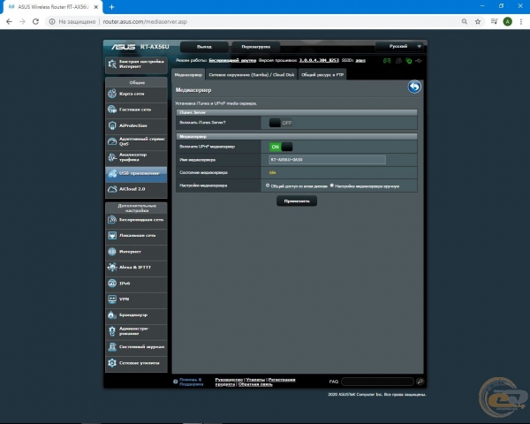This screenshot has width=530, height=424.
Task: Click the green game controller status icon
Action: [x=387, y=61]
